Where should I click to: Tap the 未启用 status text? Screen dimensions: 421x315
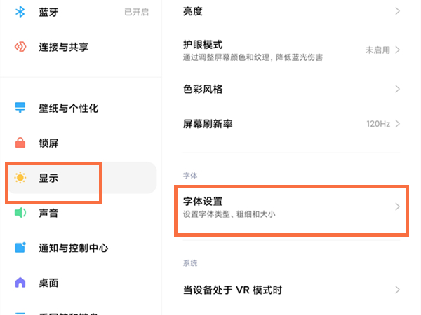point(377,50)
